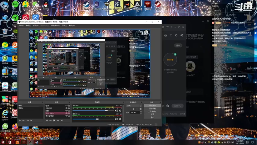Image resolution: width=257 pixels, height=145 pixels.
Task: Click taskbar clock and date
Action: (240, 142)
